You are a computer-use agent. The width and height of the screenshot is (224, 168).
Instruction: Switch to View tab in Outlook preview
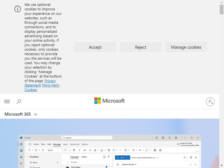[43, 144]
